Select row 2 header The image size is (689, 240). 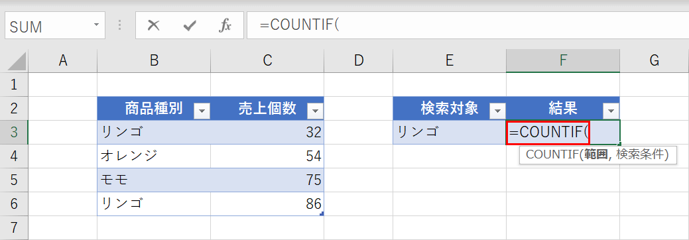[14, 108]
